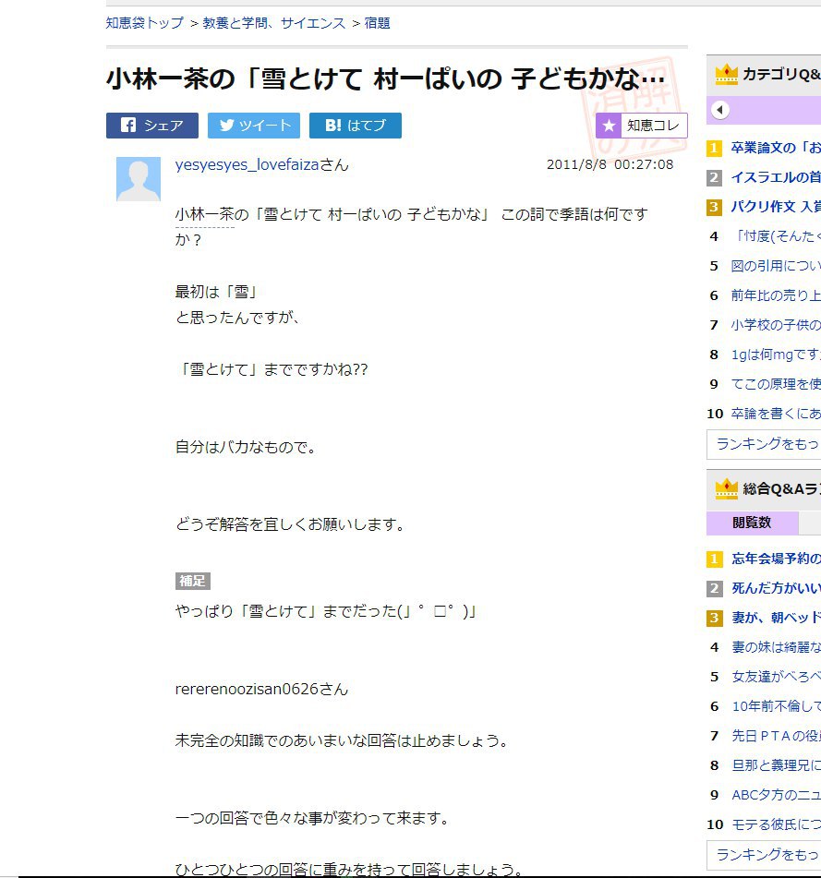Open overall ranking item 死んだ方がいい
The image size is (821, 878).
[x=776, y=588]
